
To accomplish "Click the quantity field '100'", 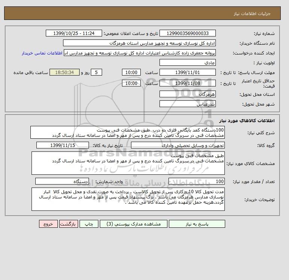I will (197, 181).
